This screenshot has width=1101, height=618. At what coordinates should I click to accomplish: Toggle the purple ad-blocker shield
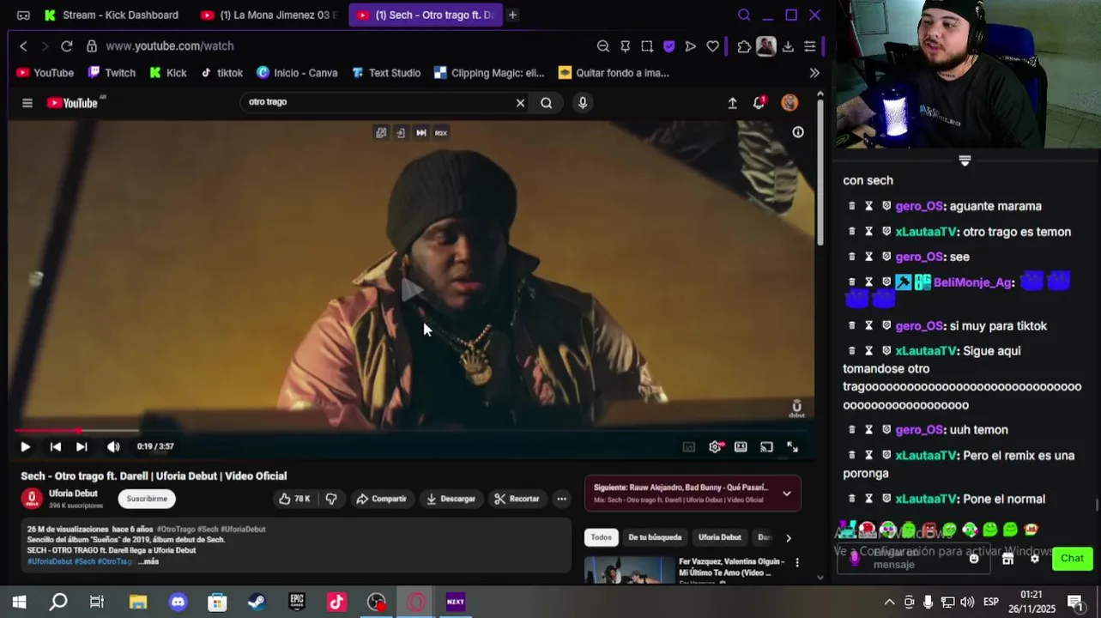click(669, 46)
